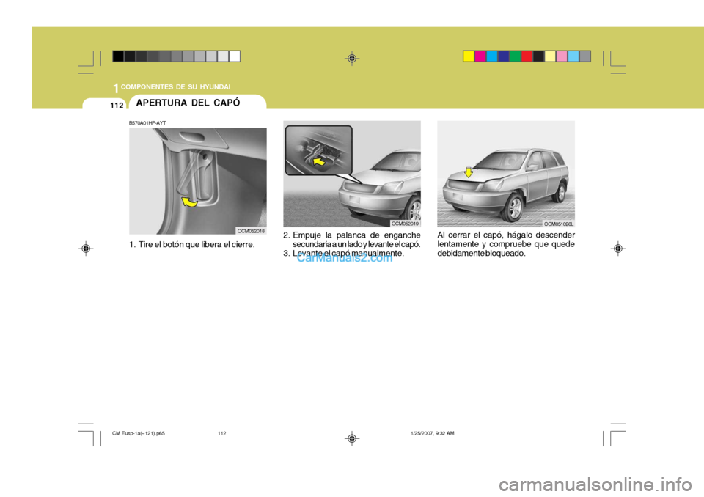The width and height of the screenshot is (704, 497).
Task: Click the red swatch in the color bar
Action: (527, 56)
